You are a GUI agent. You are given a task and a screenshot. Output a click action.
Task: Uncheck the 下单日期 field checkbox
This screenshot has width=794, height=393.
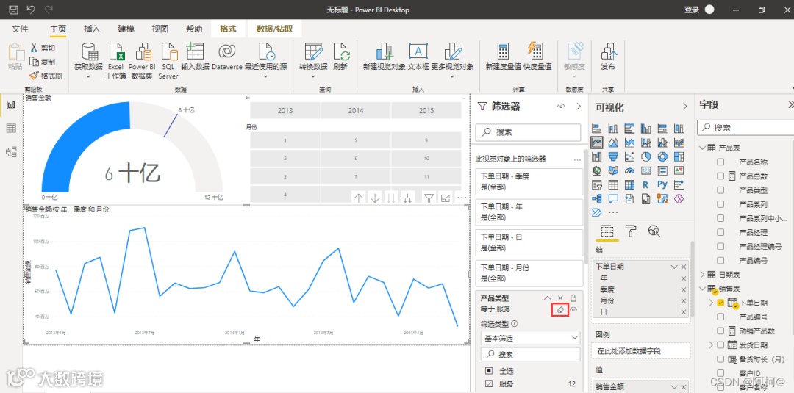click(720, 303)
